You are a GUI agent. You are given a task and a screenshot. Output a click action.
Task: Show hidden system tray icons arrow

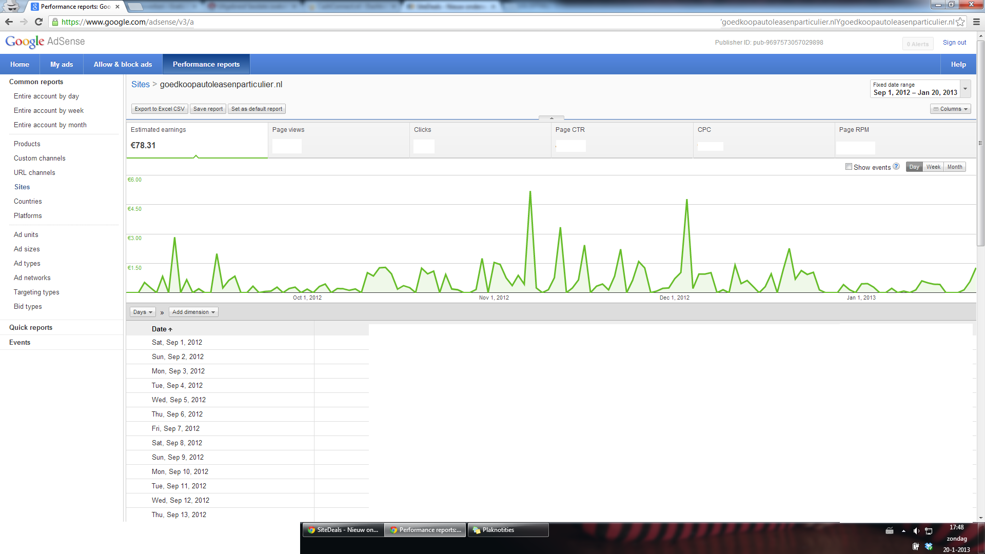[903, 531]
